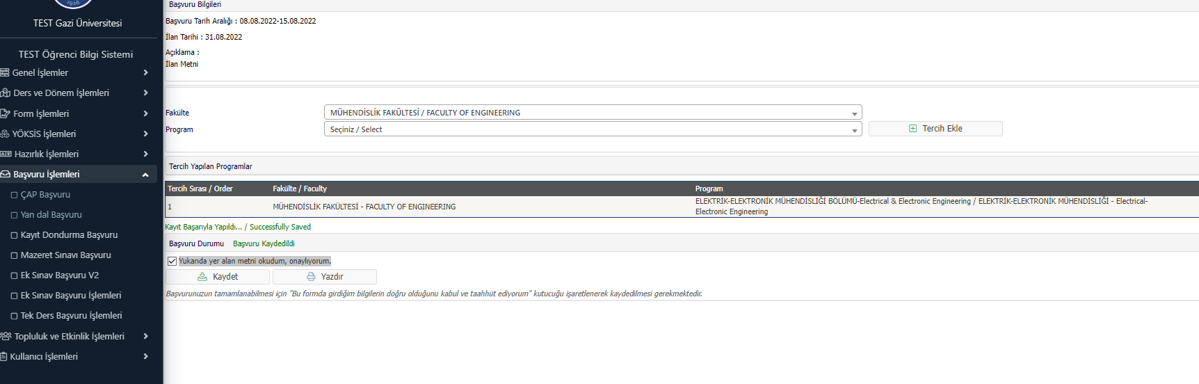This screenshot has height=384, width=1199.
Task: Click the Genel İşlemler sidebar icon
Action: (5, 72)
